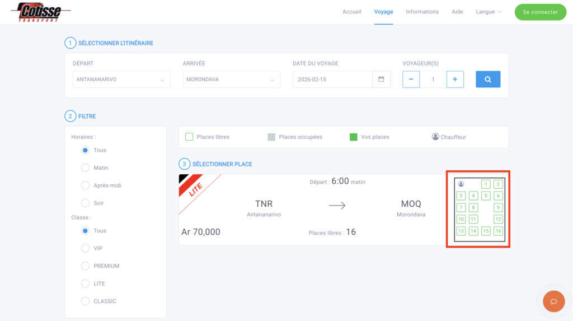Expand the Arrivée Morondava dropdown
Image resolution: width=573 pixels, height=321 pixels.
pos(231,80)
